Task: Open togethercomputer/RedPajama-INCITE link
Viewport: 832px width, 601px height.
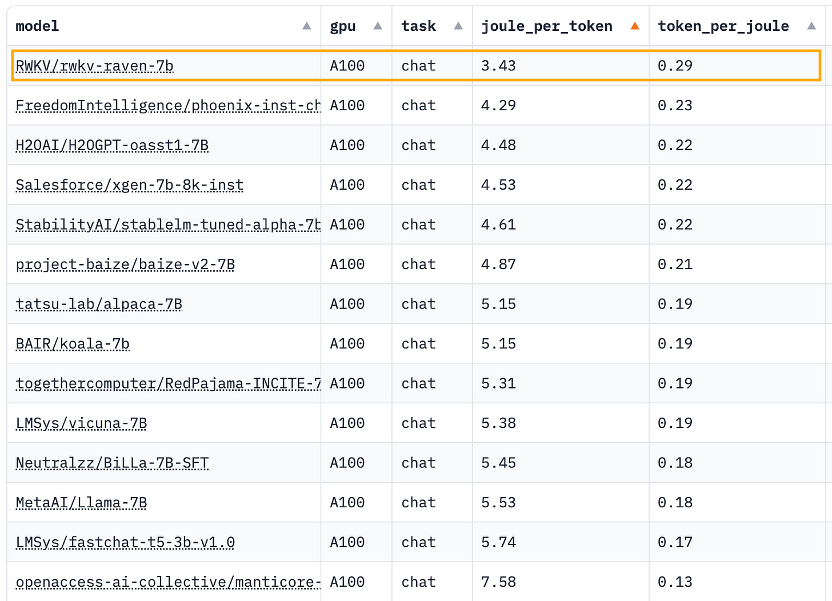Action: tap(168, 384)
